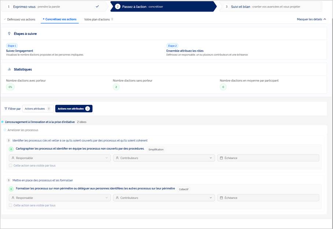Filter by Actions attribuées

point(38,109)
